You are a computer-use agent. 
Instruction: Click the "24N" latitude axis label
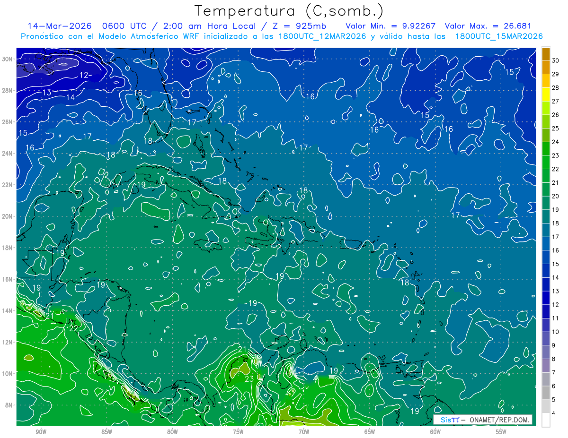8,154
